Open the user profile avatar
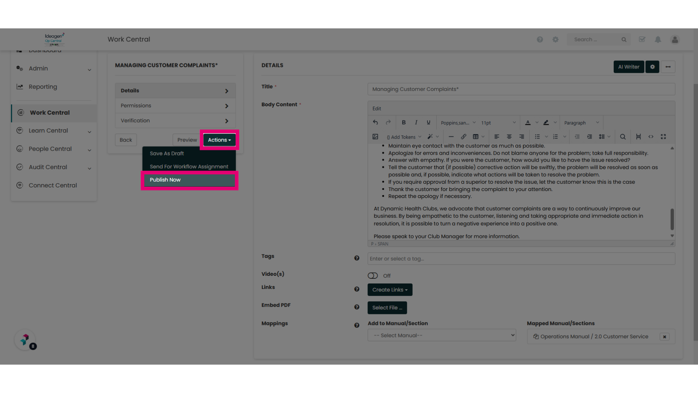The height and width of the screenshot is (393, 698). point(675,39)
